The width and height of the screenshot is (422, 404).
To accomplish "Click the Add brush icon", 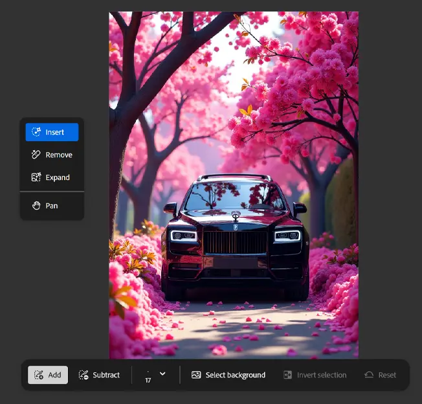I will [x=38, y=375].
